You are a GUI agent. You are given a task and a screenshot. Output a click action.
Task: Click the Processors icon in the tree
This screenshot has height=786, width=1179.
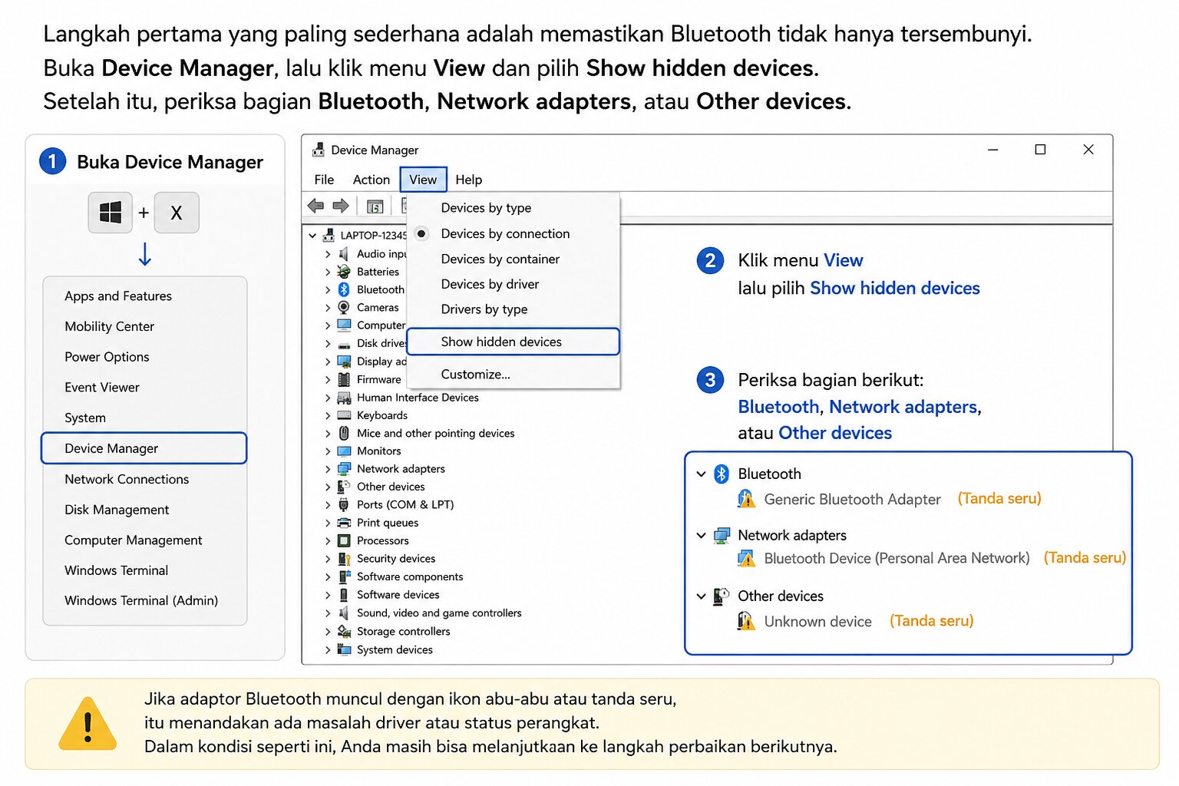(344, 540)
